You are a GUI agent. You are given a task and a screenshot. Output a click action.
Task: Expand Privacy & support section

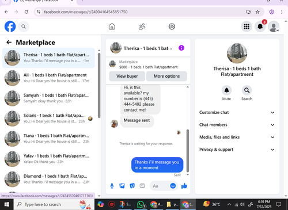tap(237, 150)
